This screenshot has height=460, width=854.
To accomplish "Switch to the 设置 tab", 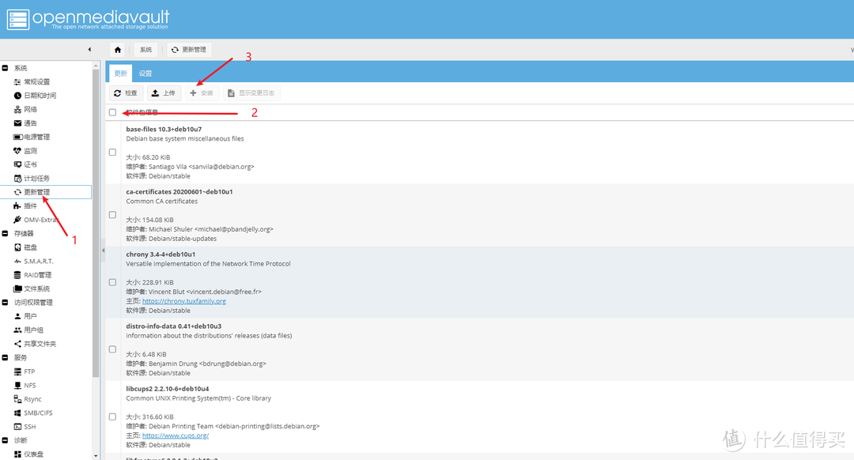I will (145, 74).
